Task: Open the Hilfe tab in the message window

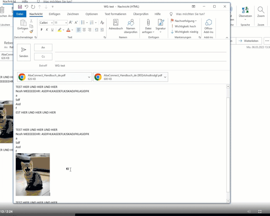Action: [x=158, y=14]
